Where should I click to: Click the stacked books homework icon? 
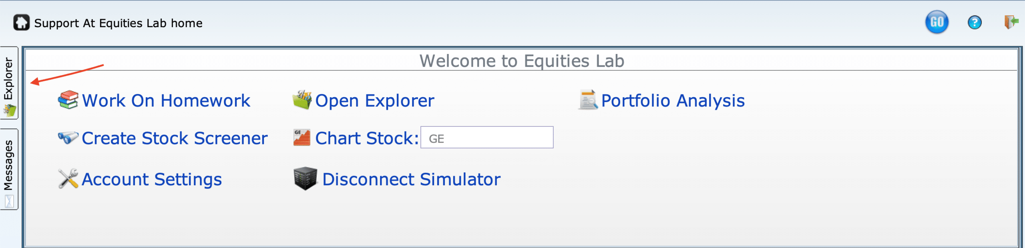[68, 100]
